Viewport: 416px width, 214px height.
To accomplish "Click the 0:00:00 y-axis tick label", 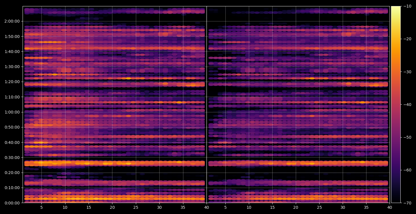I will point(12,203).
